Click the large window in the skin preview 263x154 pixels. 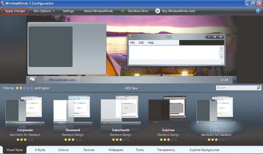pos(67,48)
